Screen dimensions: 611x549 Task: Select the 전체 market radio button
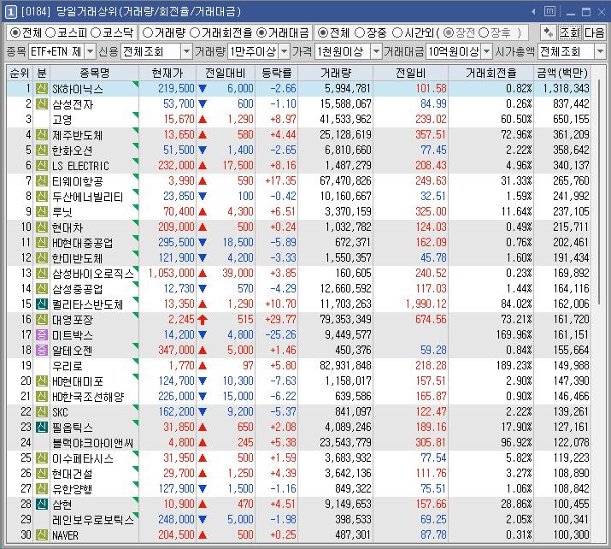tap(15, 32)
